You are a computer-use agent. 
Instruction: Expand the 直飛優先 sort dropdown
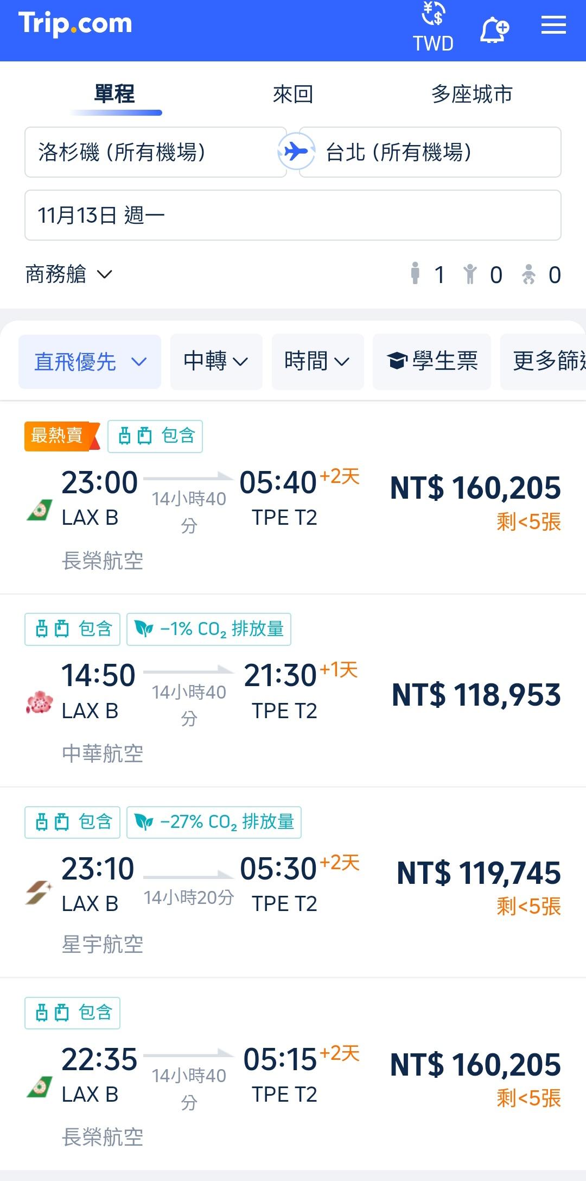point(90,362)
